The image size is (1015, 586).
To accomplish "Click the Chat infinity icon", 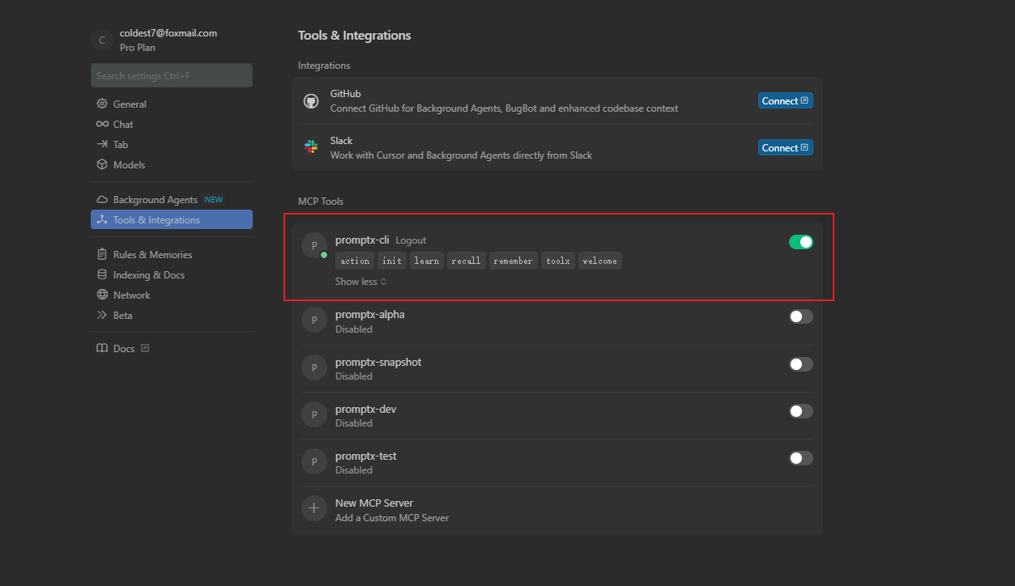I will coord(102,124).
